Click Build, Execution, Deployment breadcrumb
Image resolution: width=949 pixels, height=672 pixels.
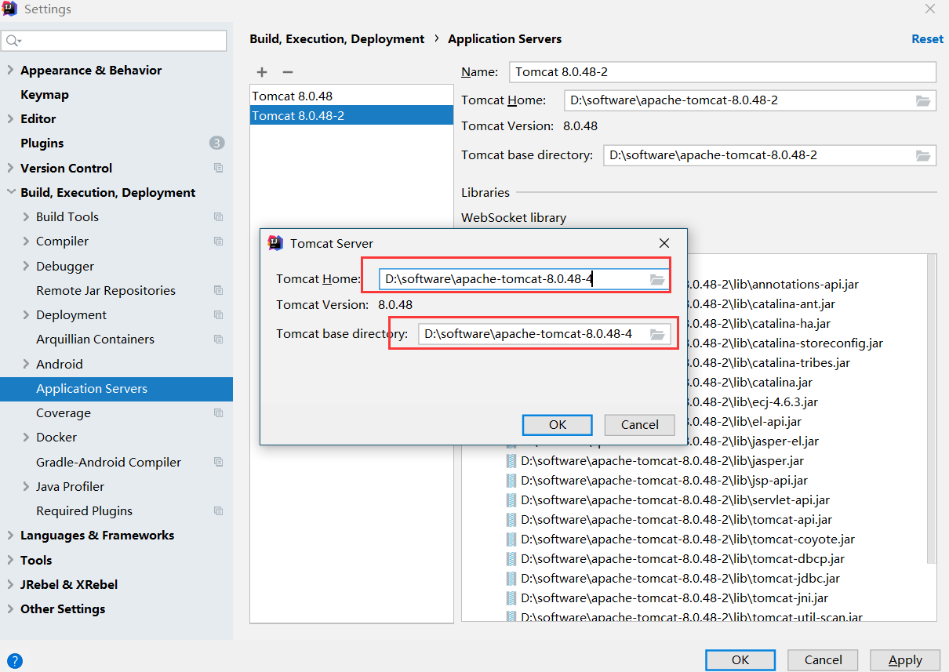click(x=336, y=38)
